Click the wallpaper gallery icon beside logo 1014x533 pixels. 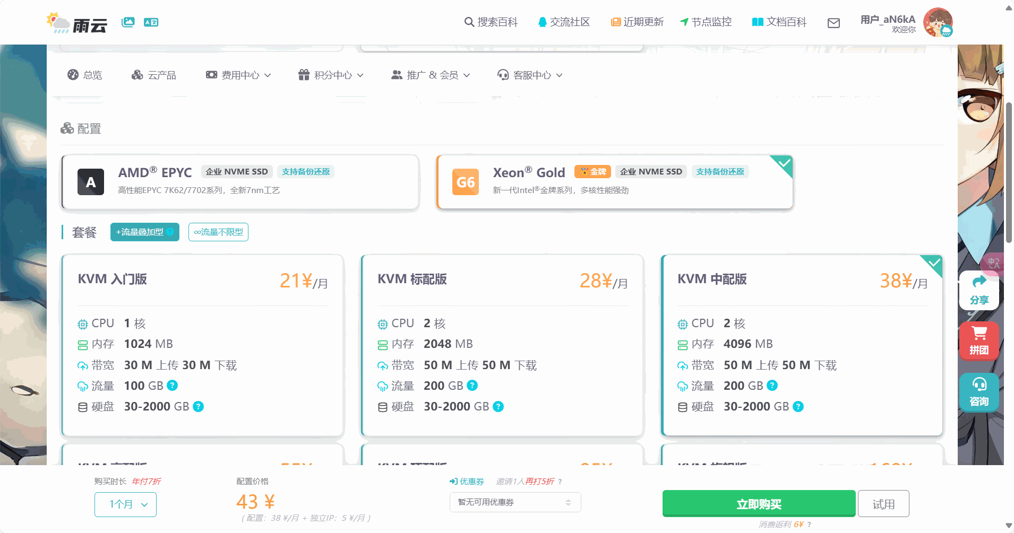(x=128, y=22)
